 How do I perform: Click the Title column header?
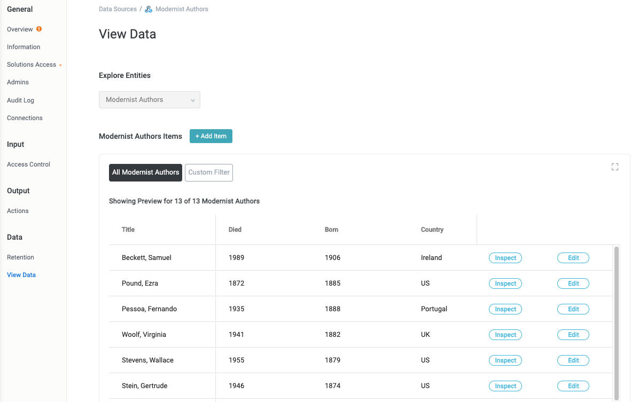[x=128, y=230]
